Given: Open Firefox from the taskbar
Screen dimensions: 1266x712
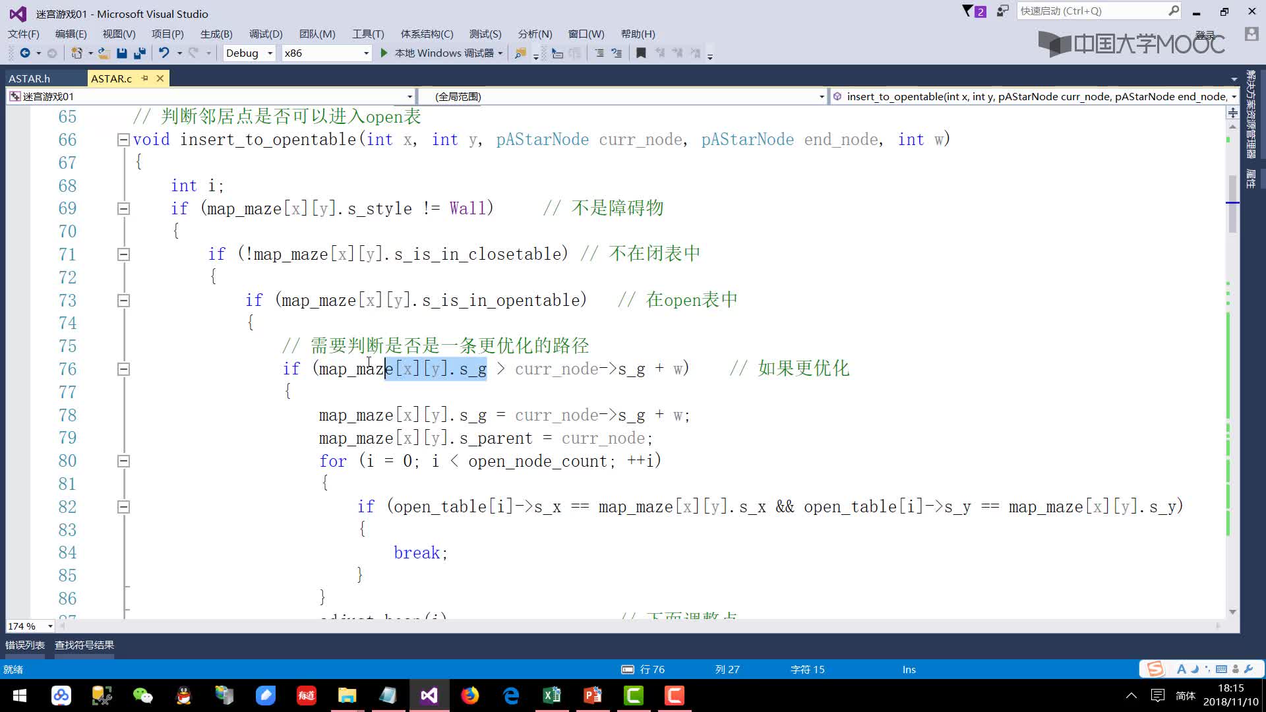Looking at the screenshot, I should click(x=470, y=696).
